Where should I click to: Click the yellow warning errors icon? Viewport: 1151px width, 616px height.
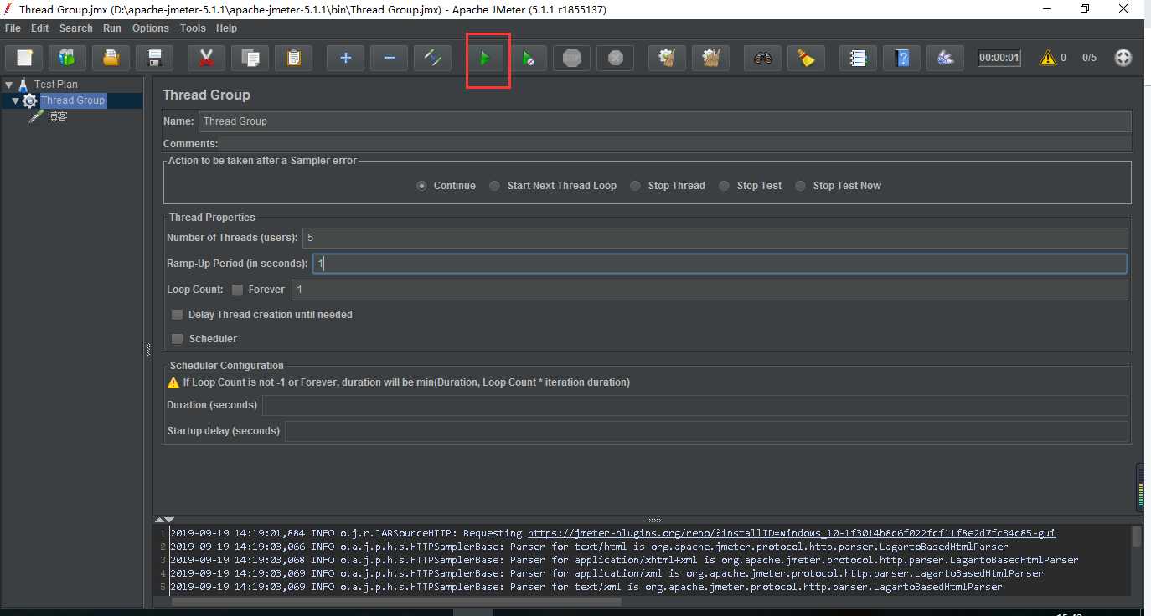coord(1047,58)
